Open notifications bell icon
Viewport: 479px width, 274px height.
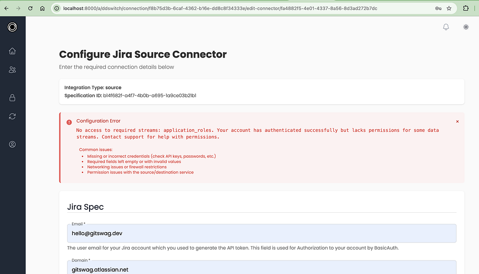(446, 27)
